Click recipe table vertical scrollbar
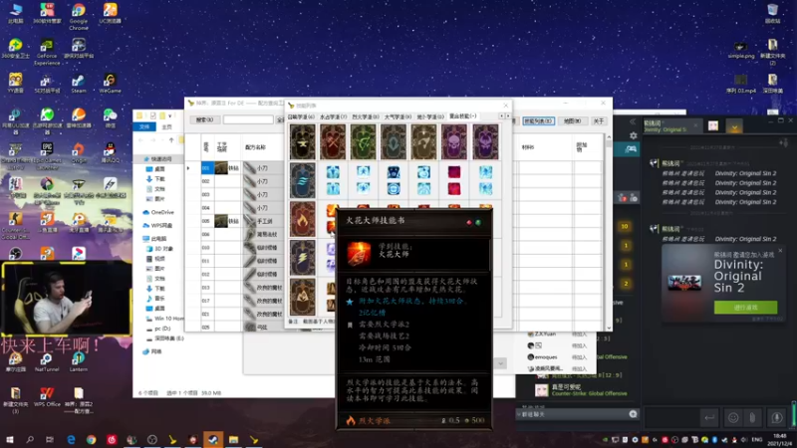This screenshot has height=448, width=797. [609, 232]
